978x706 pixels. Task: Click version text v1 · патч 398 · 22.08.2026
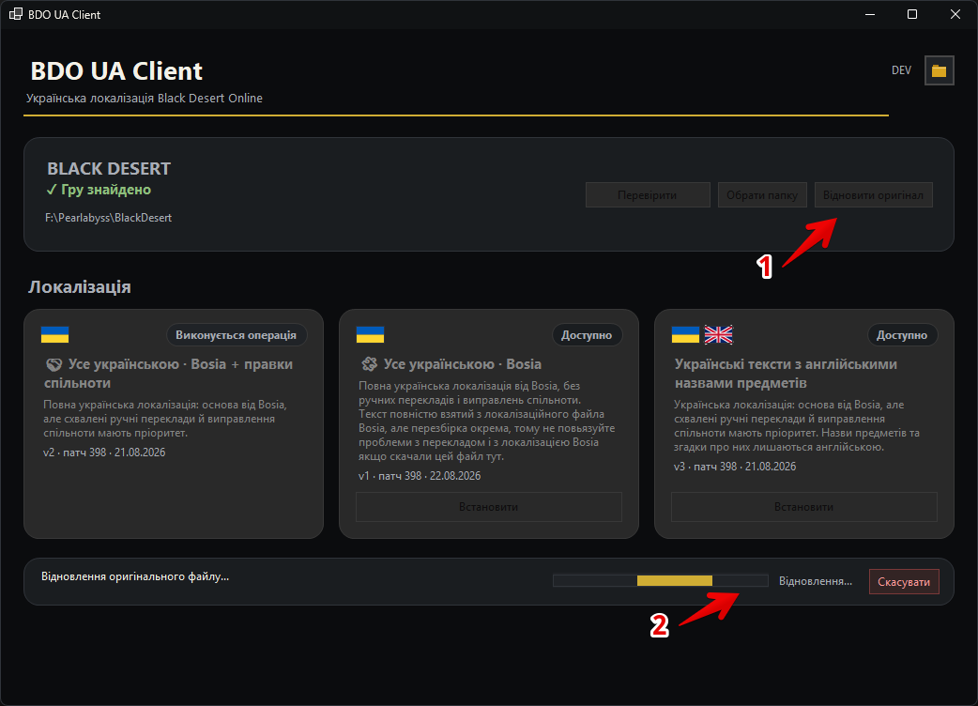tap(420, 476)
